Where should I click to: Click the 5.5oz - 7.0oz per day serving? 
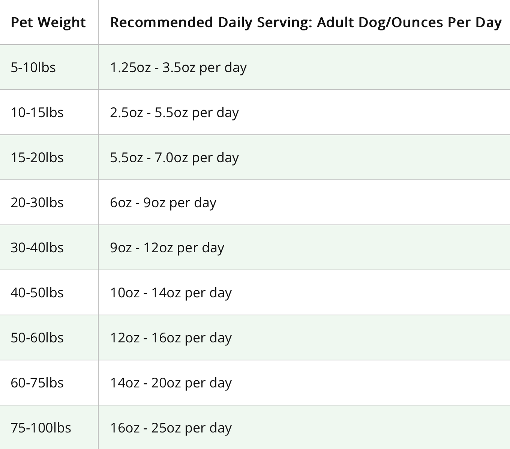click(x=174, y=158)
